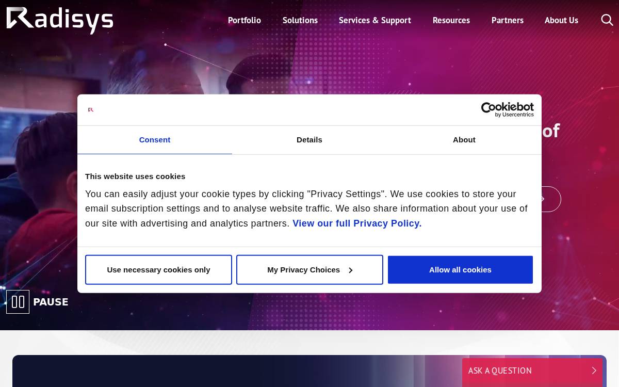Switch to the Details tab
The width and height of the screenshot is (619, 387).
pos(309,140)
